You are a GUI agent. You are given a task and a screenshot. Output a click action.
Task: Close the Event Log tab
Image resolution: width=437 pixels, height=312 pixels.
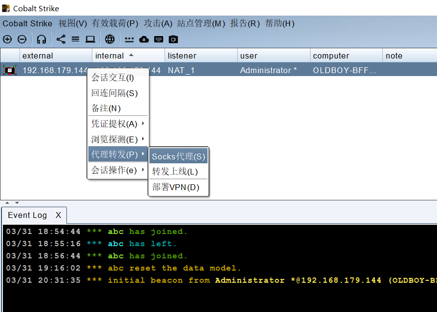(58, 215)
